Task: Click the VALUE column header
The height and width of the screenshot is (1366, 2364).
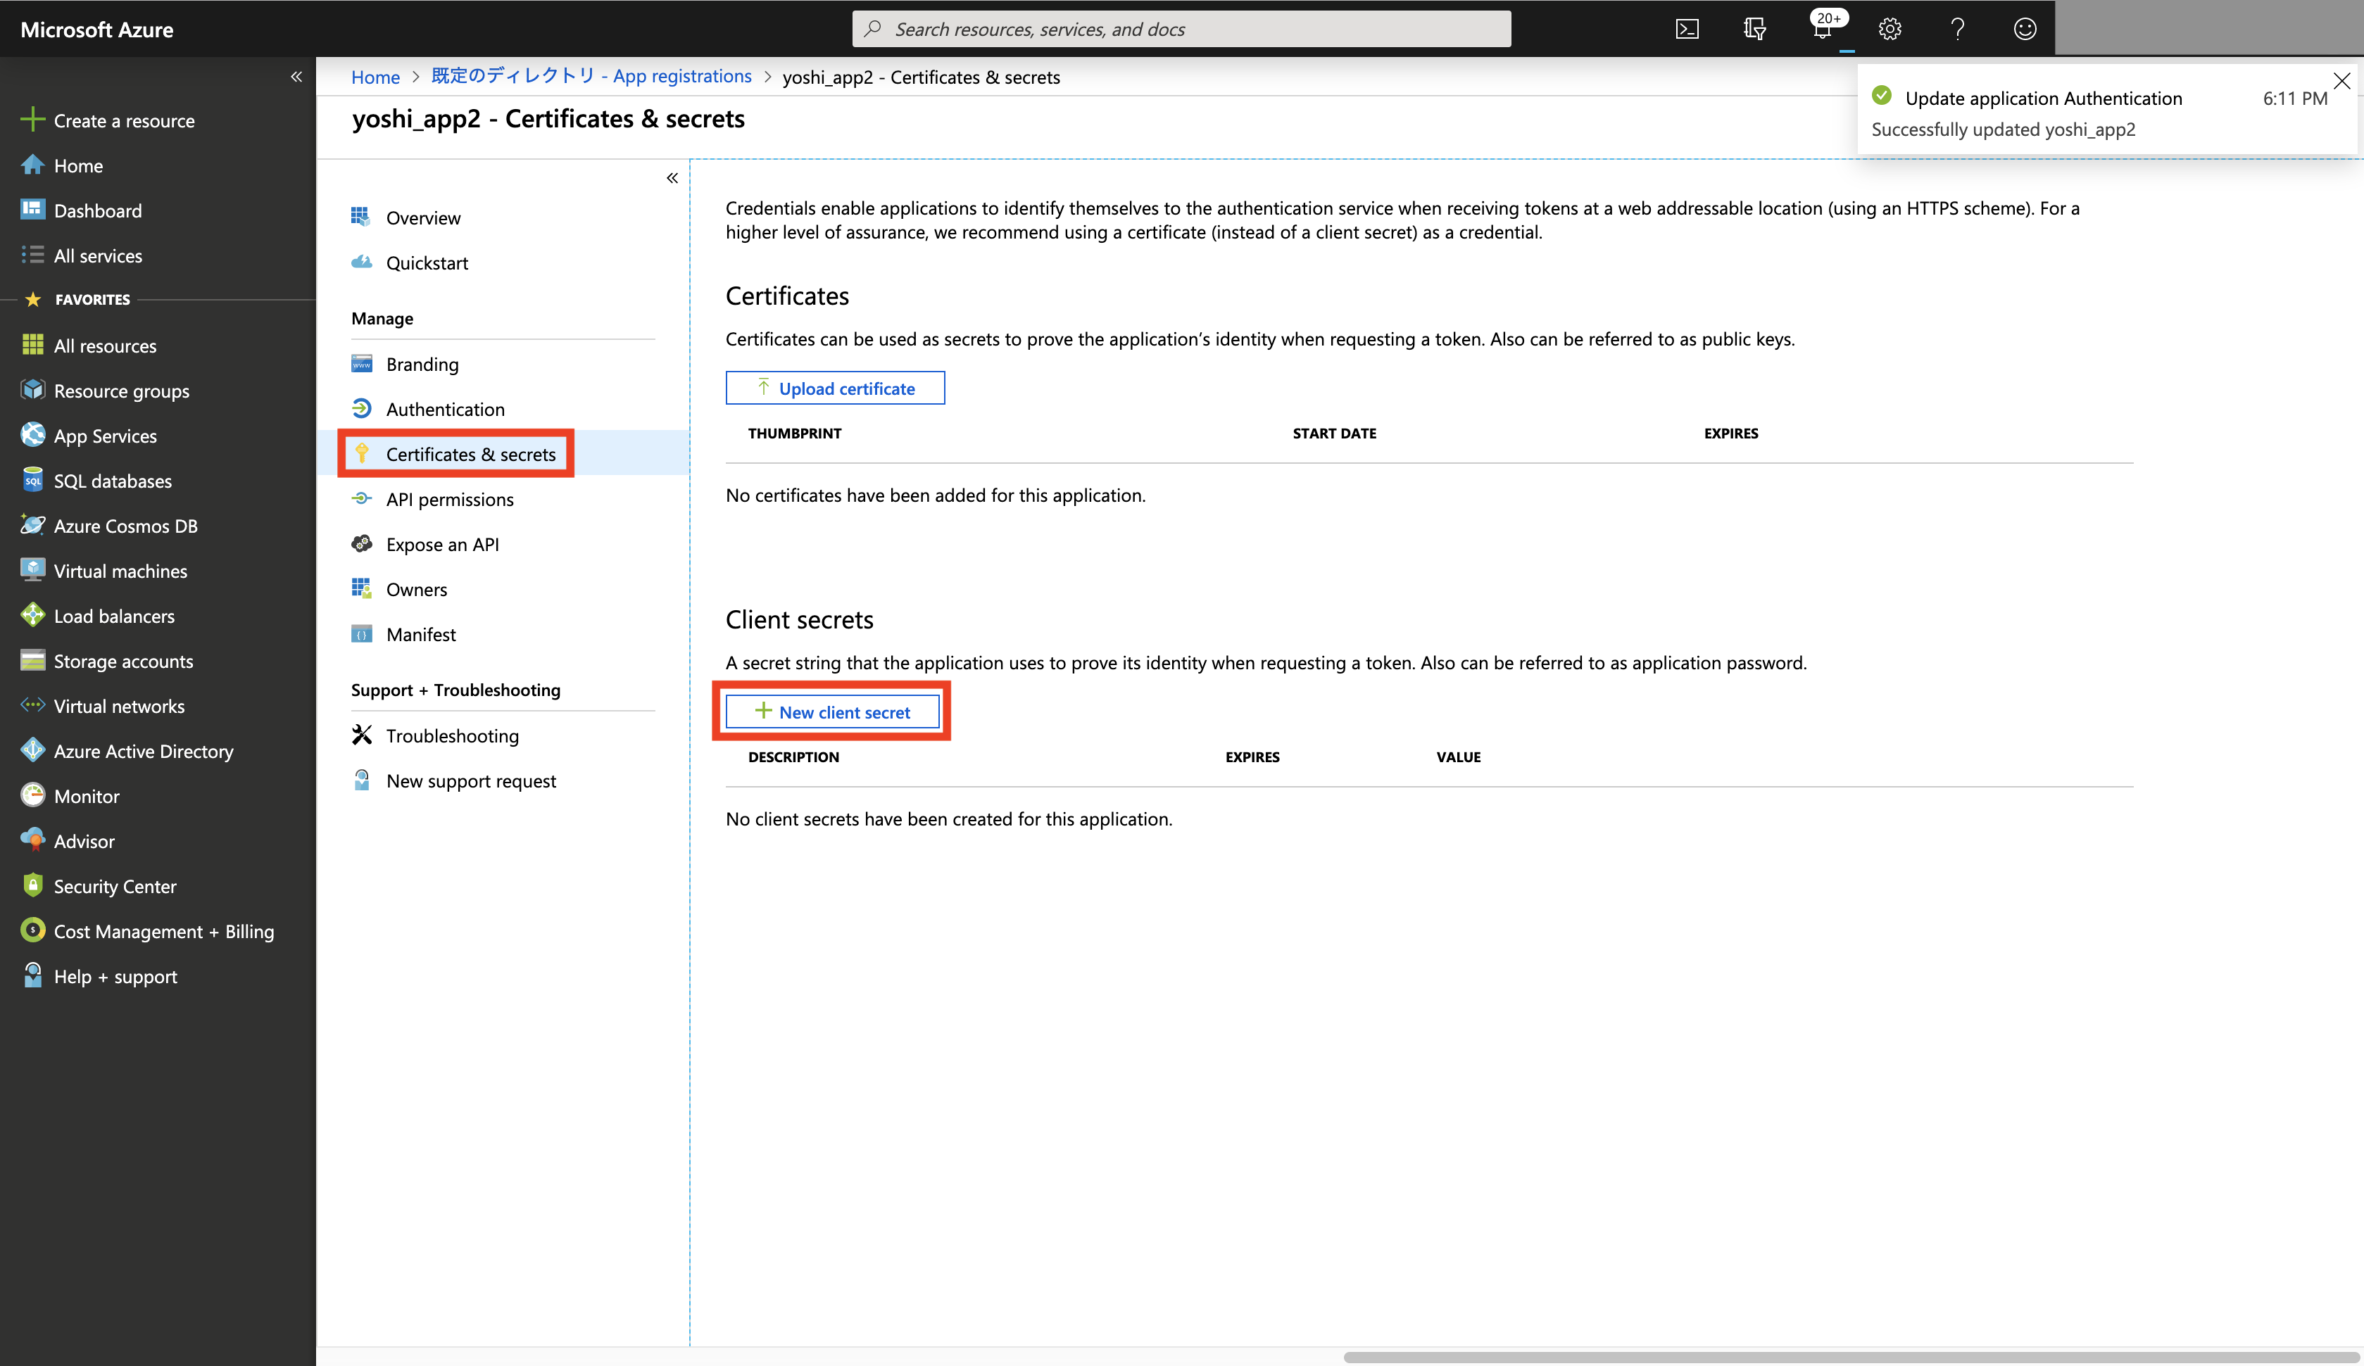Action: click(1458, 757)
